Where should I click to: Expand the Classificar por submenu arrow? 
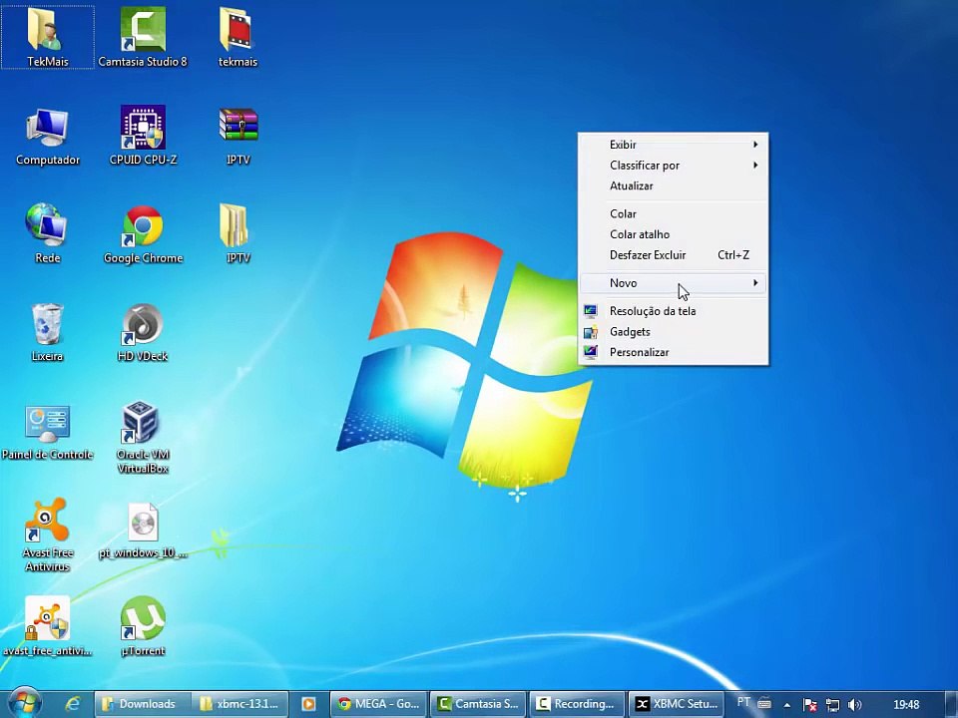[x=755, y=166]
